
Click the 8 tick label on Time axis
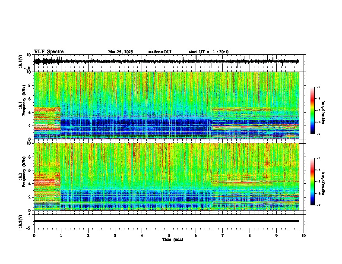(x=250, y=236)
